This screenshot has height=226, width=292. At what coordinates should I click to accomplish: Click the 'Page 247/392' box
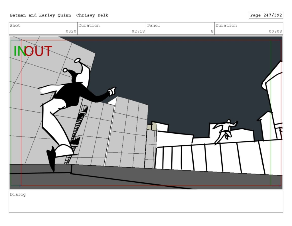pos(266,15)
